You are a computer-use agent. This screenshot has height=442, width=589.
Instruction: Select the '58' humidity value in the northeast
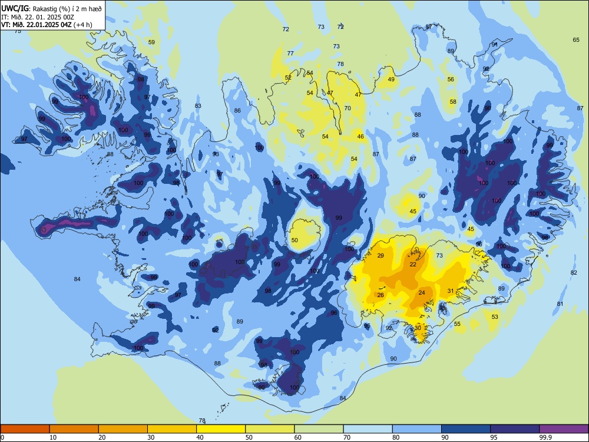pyautogui.click(x=453, y=102)
